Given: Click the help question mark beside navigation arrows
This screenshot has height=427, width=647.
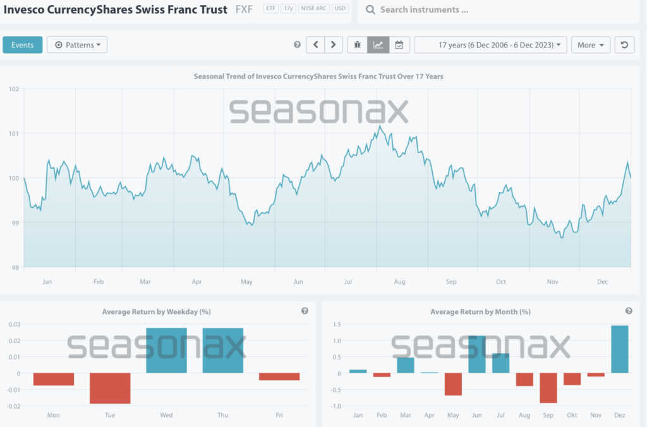Looking at the screenshot, I should click(x=298, y=45).
